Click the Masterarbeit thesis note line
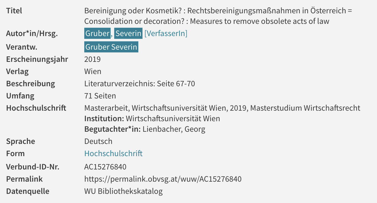The image size is (377, 203). (x=222, y=108)
